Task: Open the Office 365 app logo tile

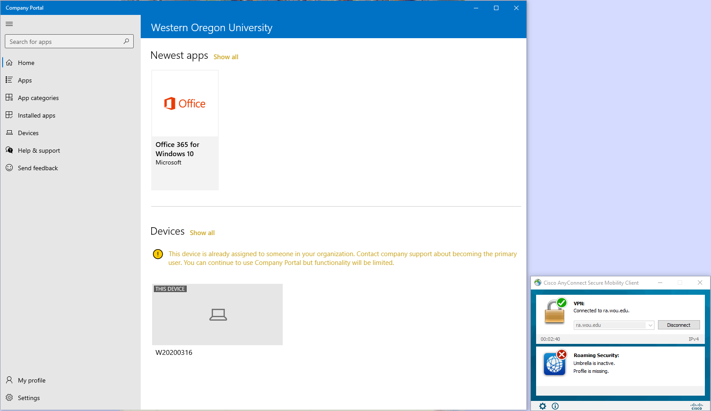Action: point(185,104)
